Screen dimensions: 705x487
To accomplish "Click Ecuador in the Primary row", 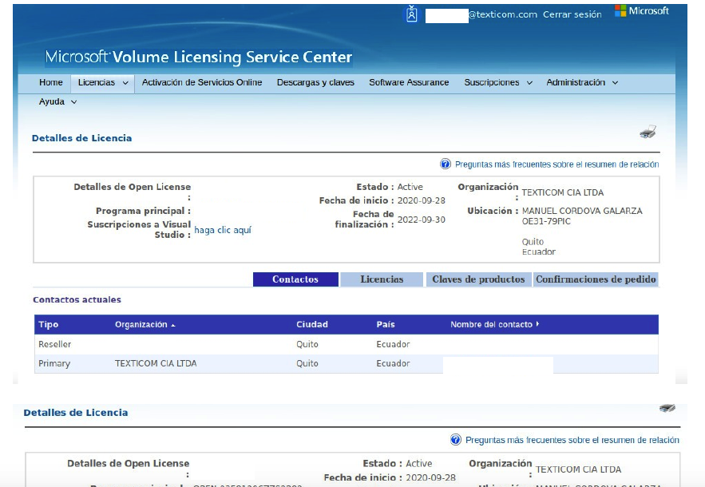I will 393,363.
